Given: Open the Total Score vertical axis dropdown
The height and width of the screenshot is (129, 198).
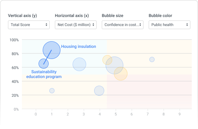Looking at the screenshot, I should click(x=29, y=25).
